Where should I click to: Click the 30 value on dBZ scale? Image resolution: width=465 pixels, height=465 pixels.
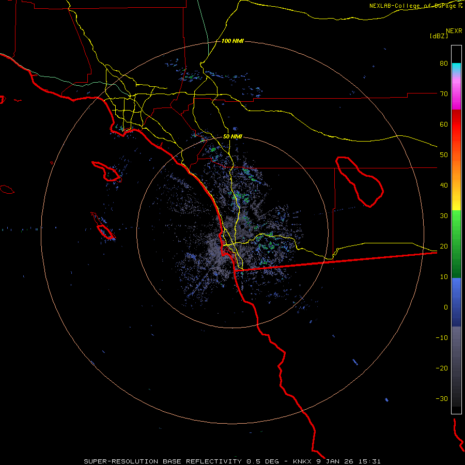click(444, 215)
